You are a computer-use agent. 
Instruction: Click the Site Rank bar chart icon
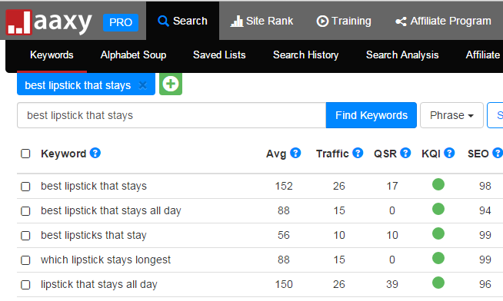[x=237, y=21]
